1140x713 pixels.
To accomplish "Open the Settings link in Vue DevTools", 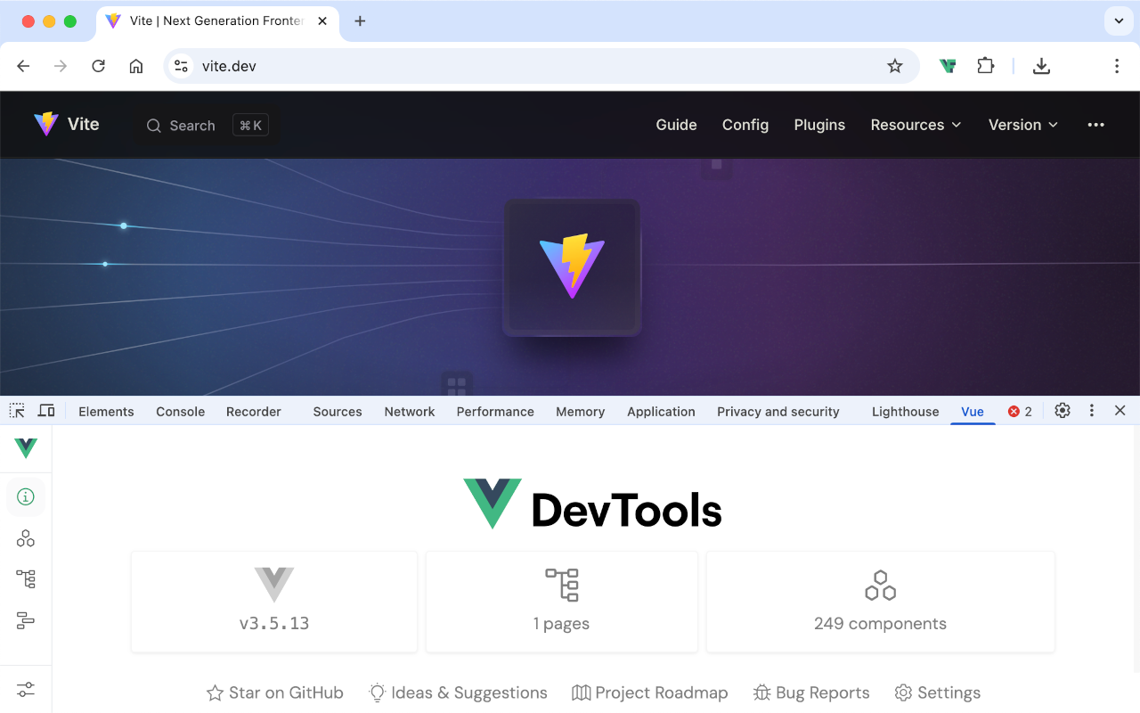I will pos(938,693).
